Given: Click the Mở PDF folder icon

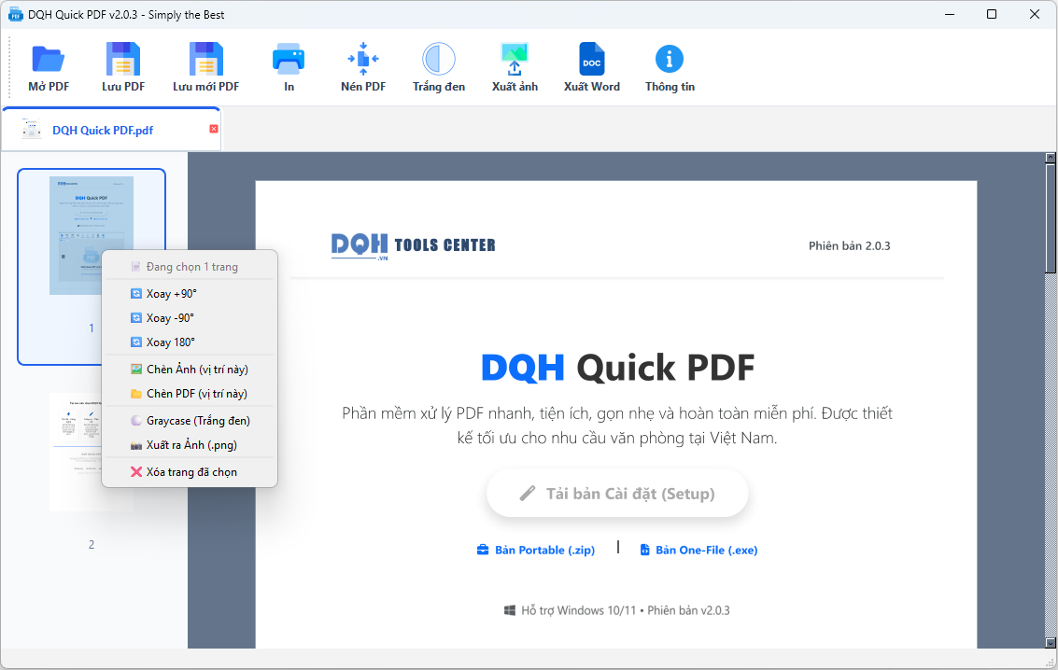Looking at the screenshot, I should [x=48, y=60].
